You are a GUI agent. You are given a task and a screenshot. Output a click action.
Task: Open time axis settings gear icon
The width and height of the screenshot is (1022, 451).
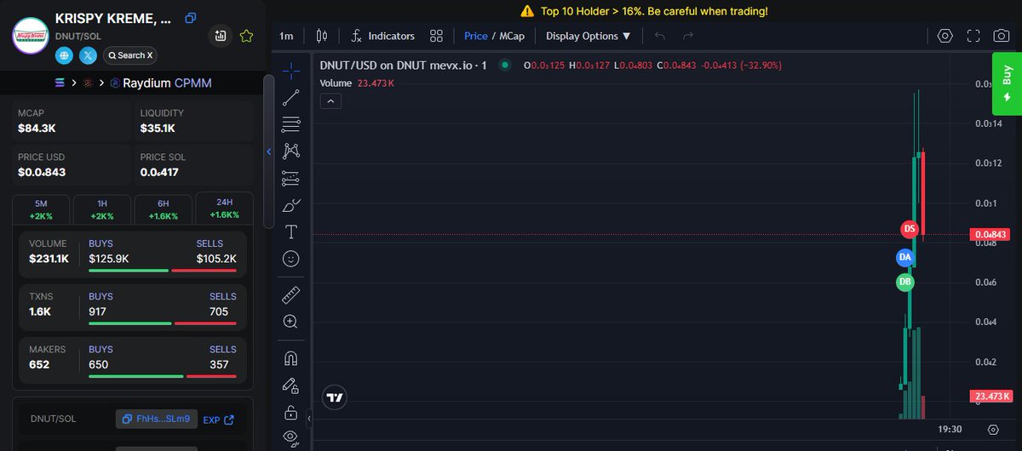pos(994,430)
